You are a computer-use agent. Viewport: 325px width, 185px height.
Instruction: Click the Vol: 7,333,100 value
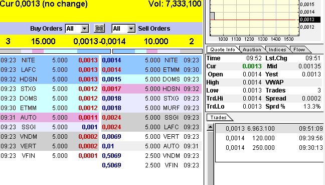coord(175,4)
